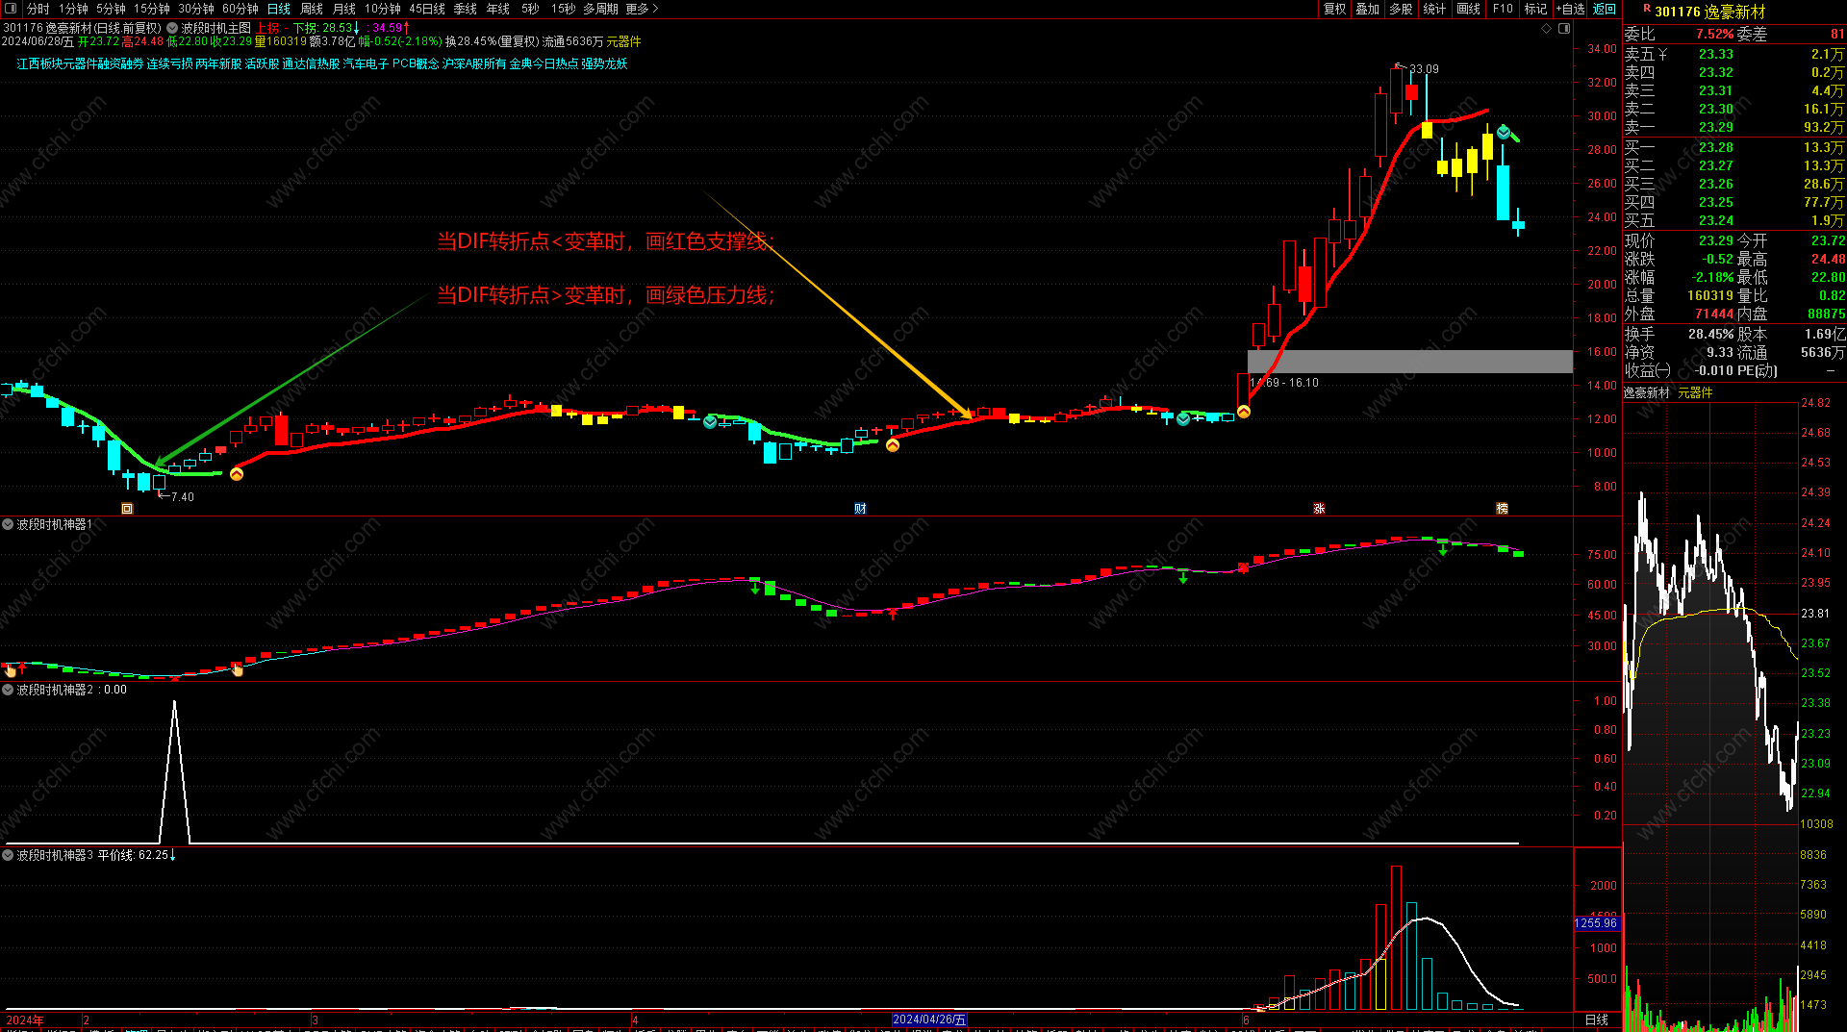Switch to 分时 intraday view

click(x=38, y=9)
